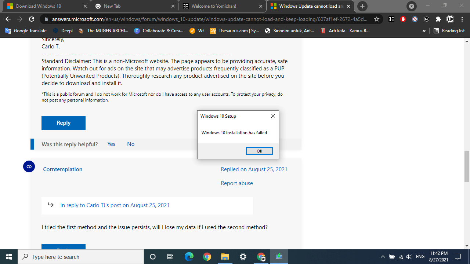Open the Thesaurus.com bookmark

[234, 31]
